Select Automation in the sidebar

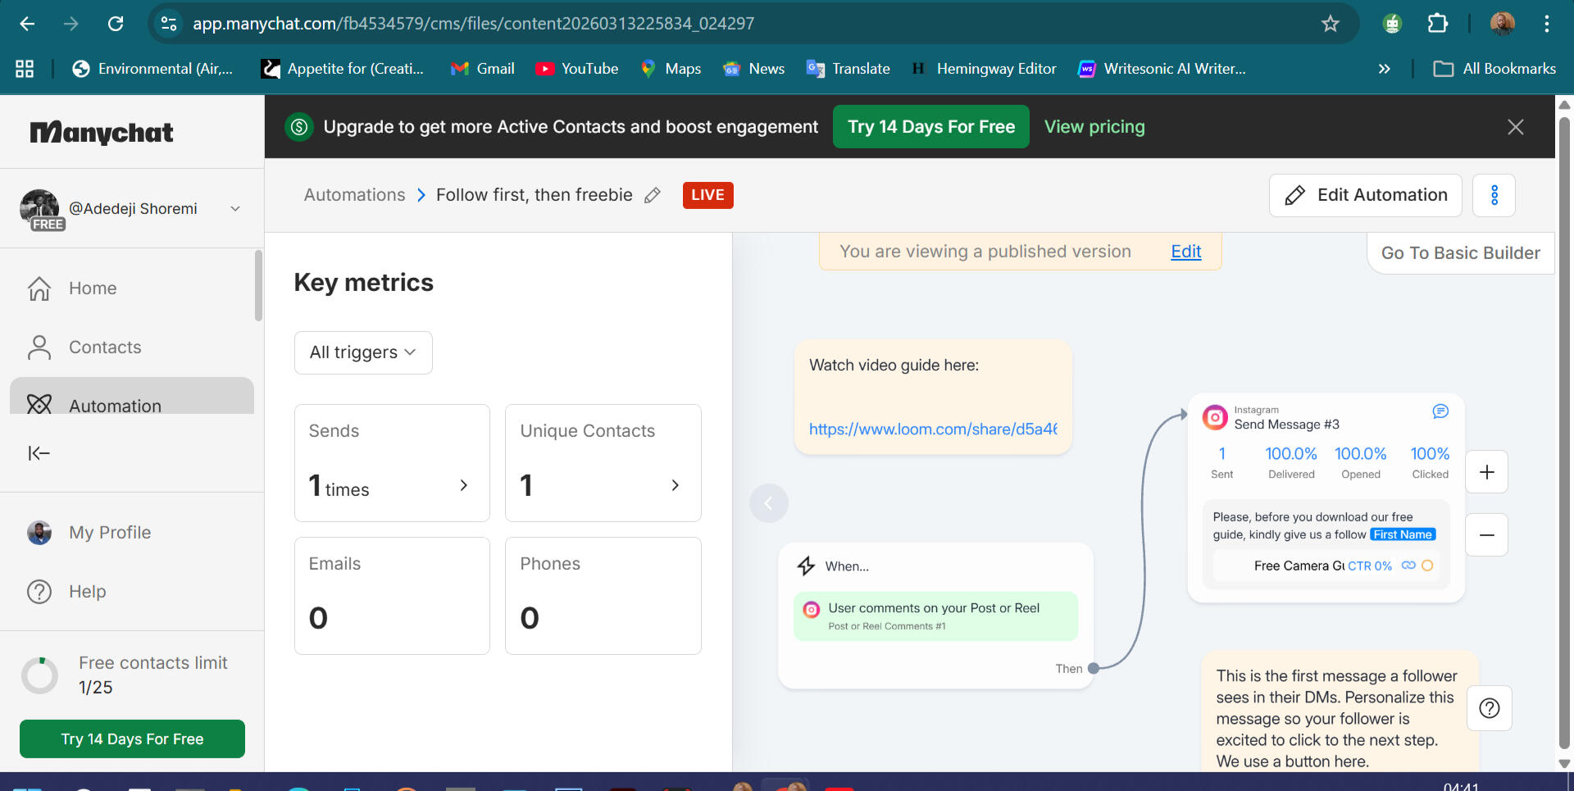coord(115,405)
